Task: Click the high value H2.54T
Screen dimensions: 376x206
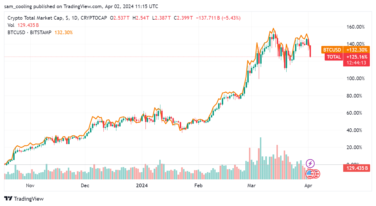Action: coord(141,18)
